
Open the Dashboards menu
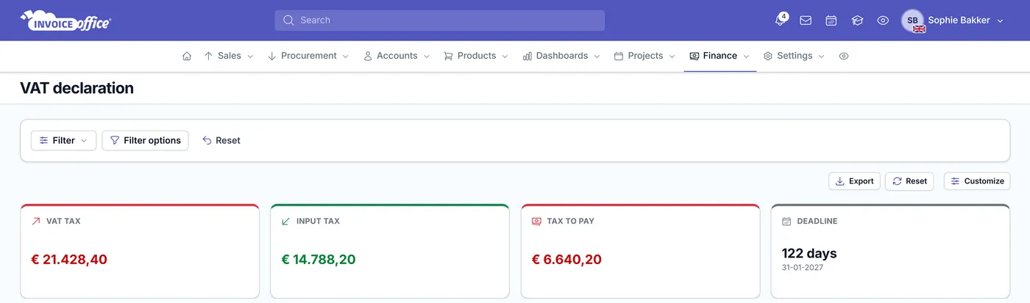point(561,56)
